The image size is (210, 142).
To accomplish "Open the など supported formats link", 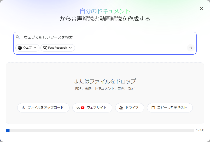I will point(131,88).
